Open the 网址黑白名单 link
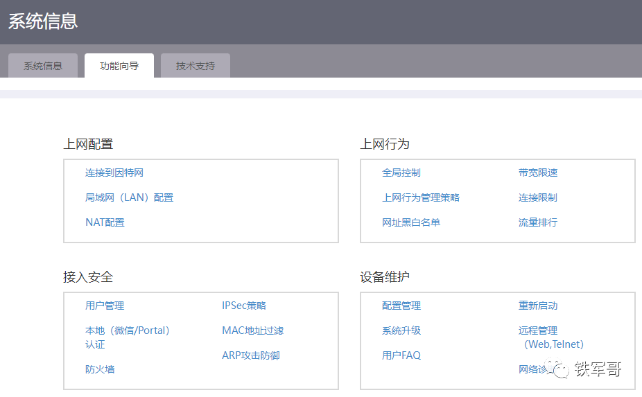The image size is (642, 397). (411, 222)
